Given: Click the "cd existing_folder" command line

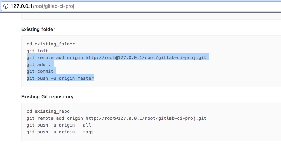Looking at the screenshot, I should click(51, 44).
